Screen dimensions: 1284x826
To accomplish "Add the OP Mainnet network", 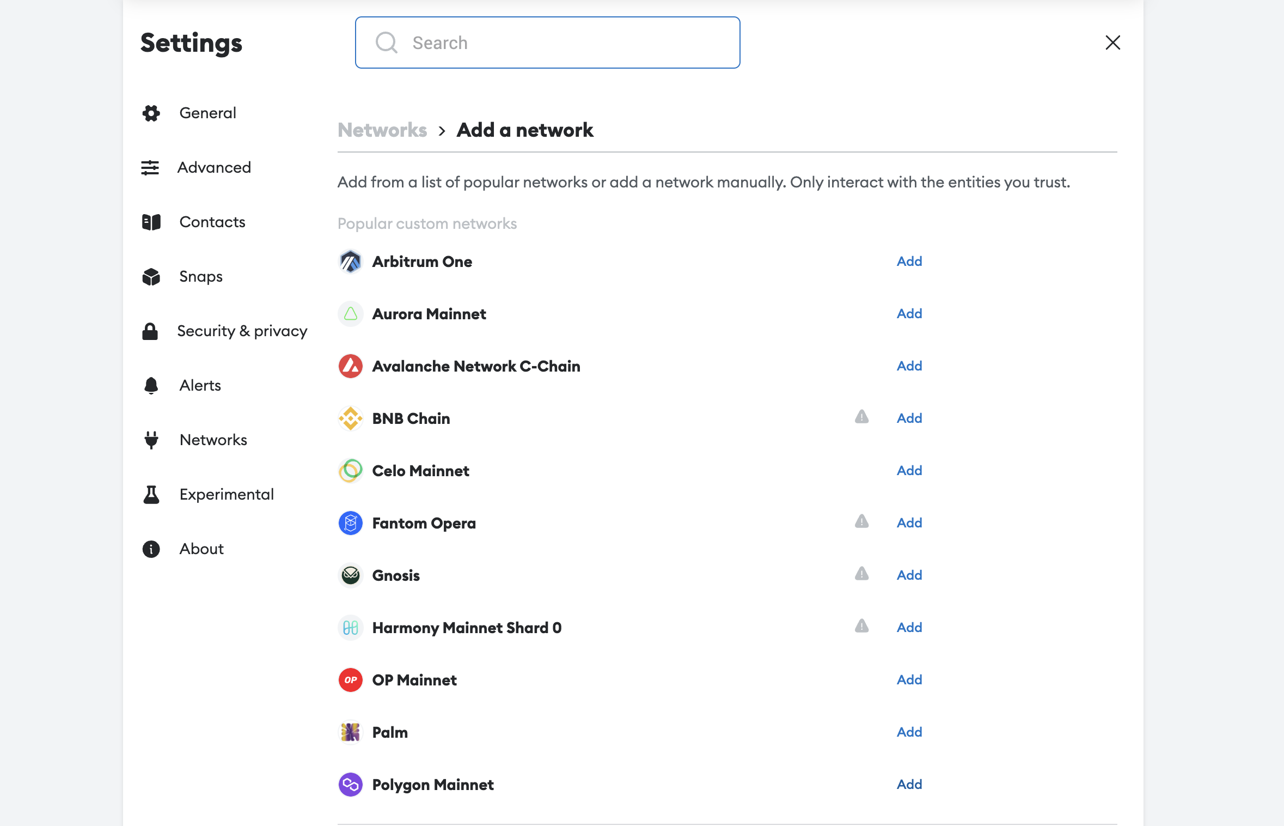I will [909, 679].
